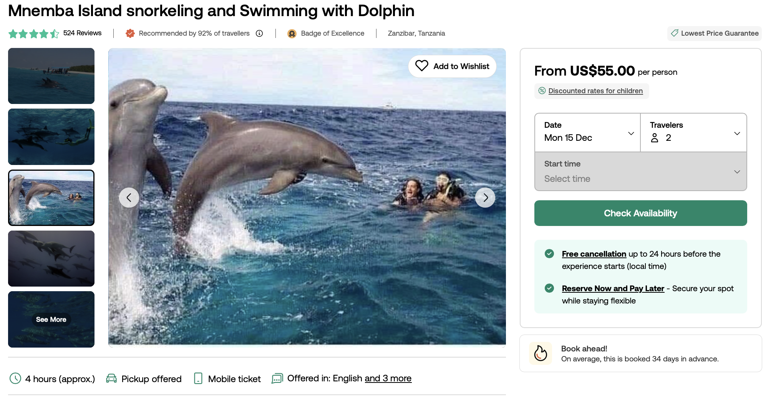Viewport: 776px width, 399px height.
Task: Open Discounted rates for children link
Action: tap(595, 91)
